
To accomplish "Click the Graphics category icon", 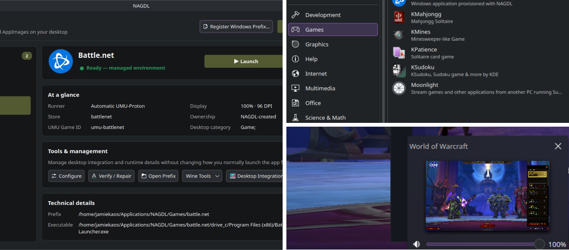I will click(295, 44).
